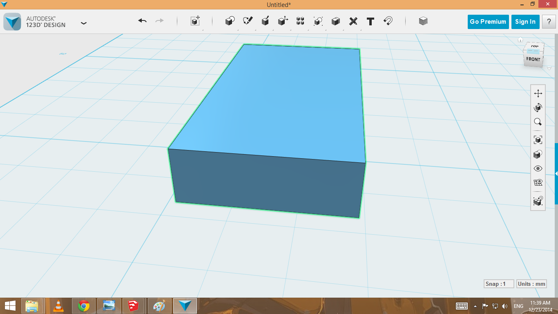Redo the undone action

point(159,21)
